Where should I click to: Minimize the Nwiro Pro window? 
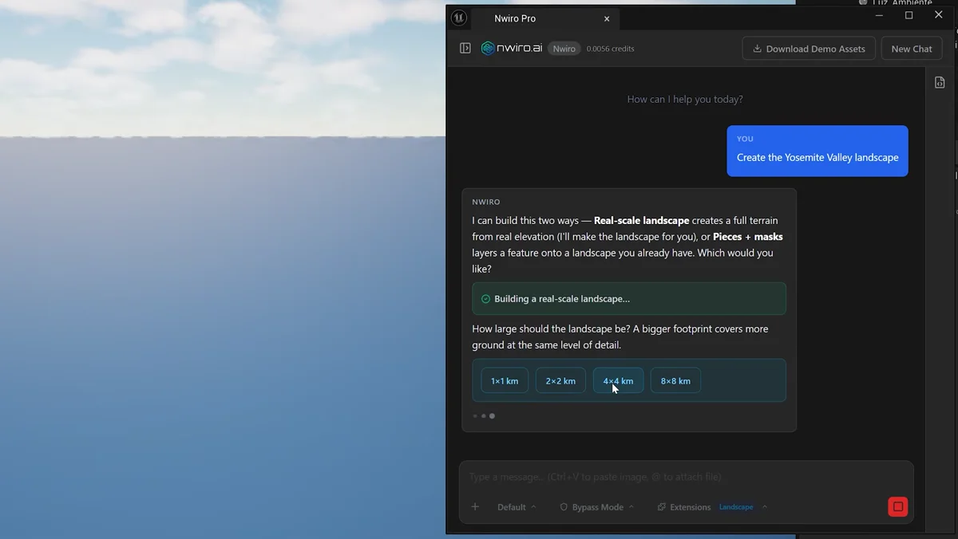click(x=879, y=15)
